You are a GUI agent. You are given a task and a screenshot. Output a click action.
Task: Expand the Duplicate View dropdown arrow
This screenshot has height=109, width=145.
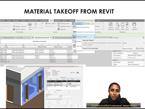pos(71,26)
